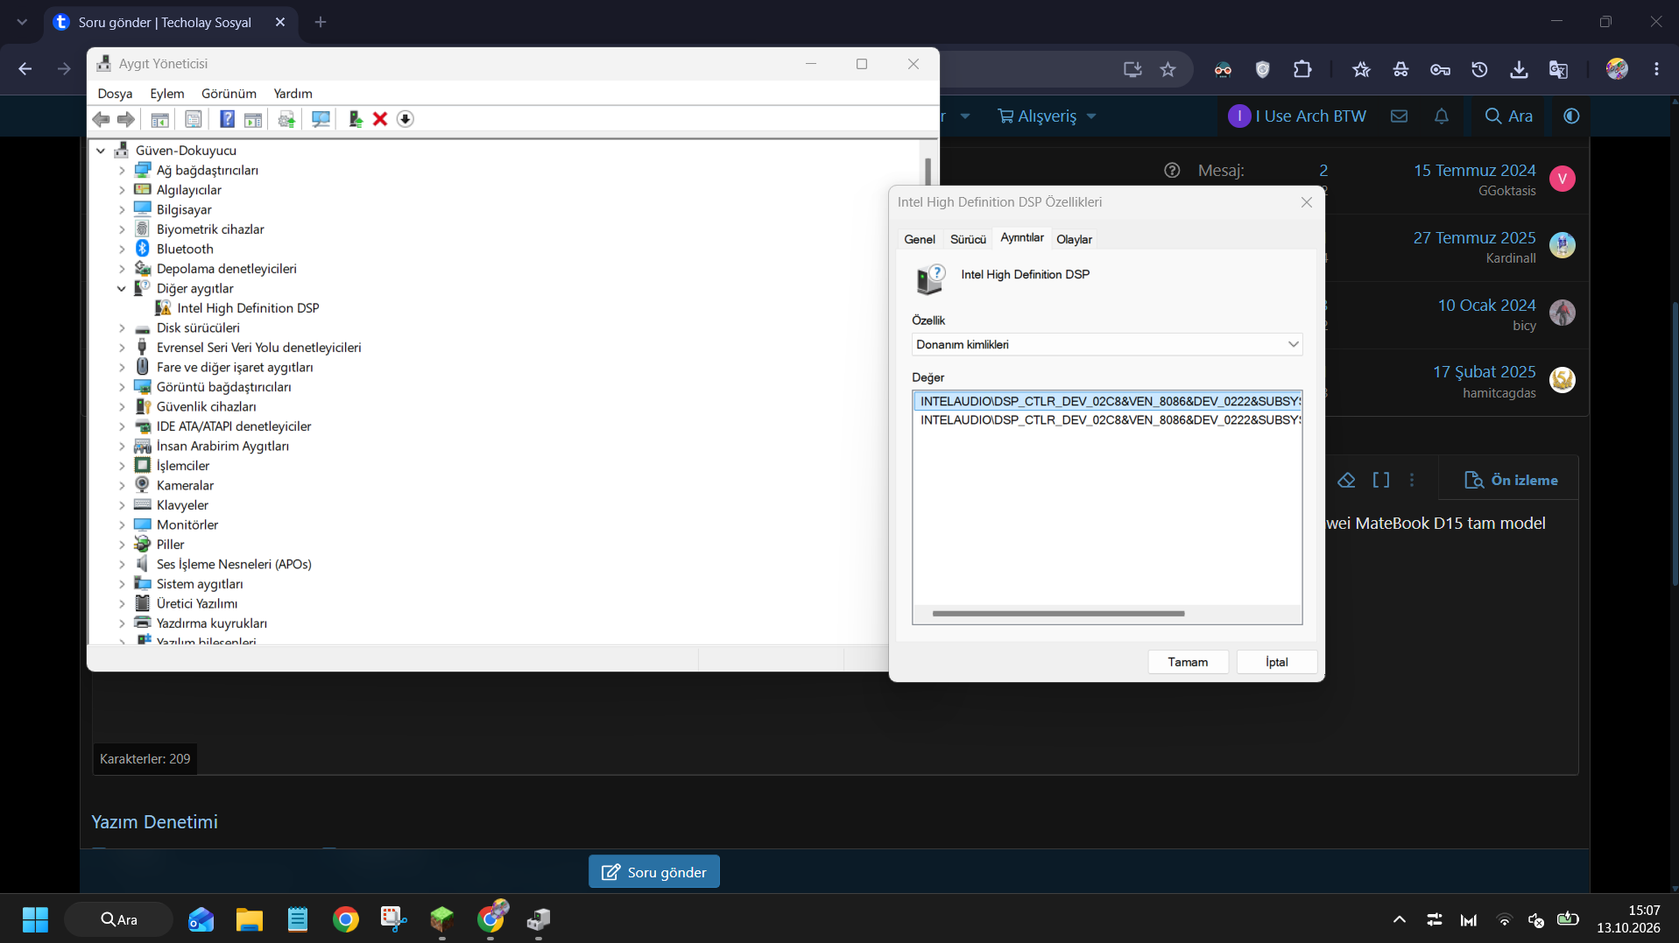
Task: Open the browser extensions puzzle icon
Action: coord(1302,69)
